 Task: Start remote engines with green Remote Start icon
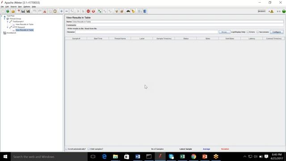pyautogui.click(x=100, y=11)
